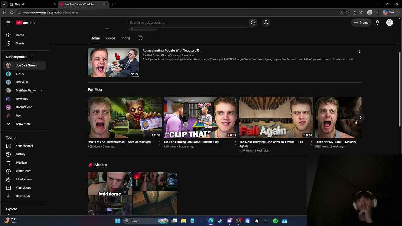The height and width of the screenshot is (226, 402).
Task: Open options for The Clip Farming Sim video
Action: point(236,143)
